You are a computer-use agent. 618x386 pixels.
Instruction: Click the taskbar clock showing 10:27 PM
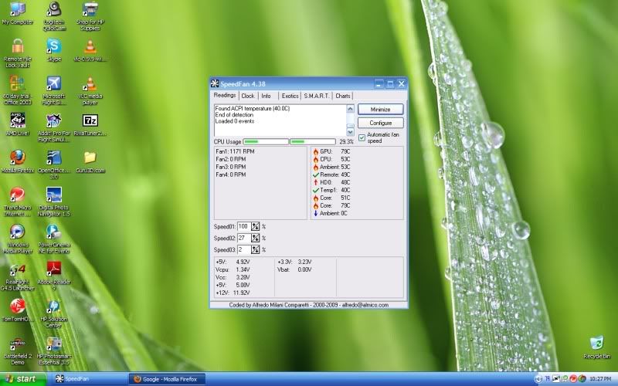coord(600,379)
